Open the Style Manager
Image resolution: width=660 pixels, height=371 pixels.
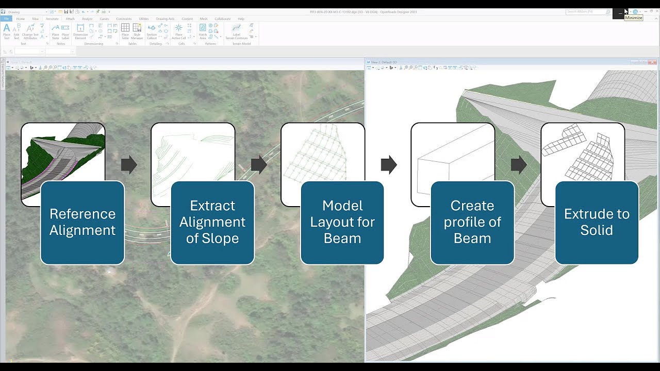click(137, 31)
